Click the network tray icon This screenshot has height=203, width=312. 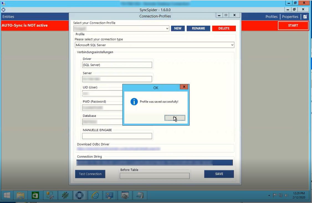pyautogui.click(x=281, y=195)
